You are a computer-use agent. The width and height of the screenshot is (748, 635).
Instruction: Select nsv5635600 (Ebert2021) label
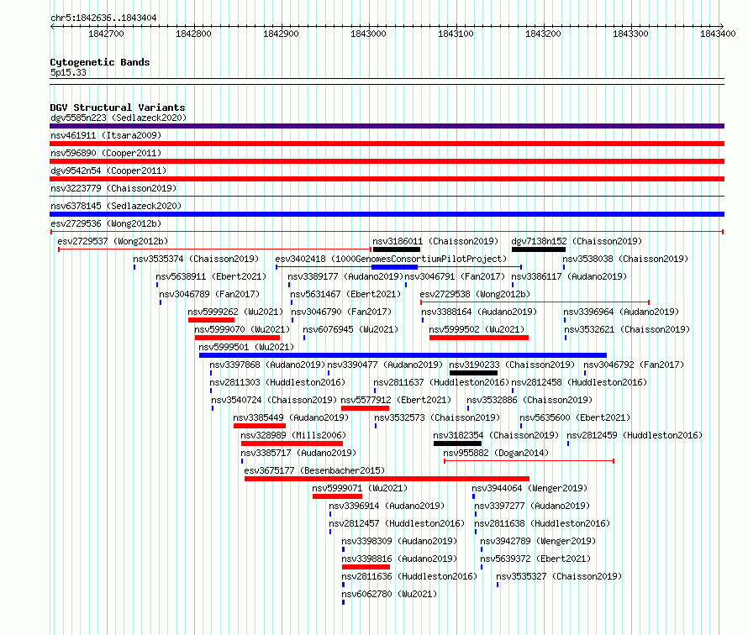575,417
